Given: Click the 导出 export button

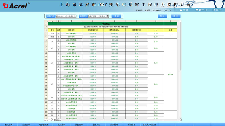Looking at the screenshot, I should click(x=162, y=16).
